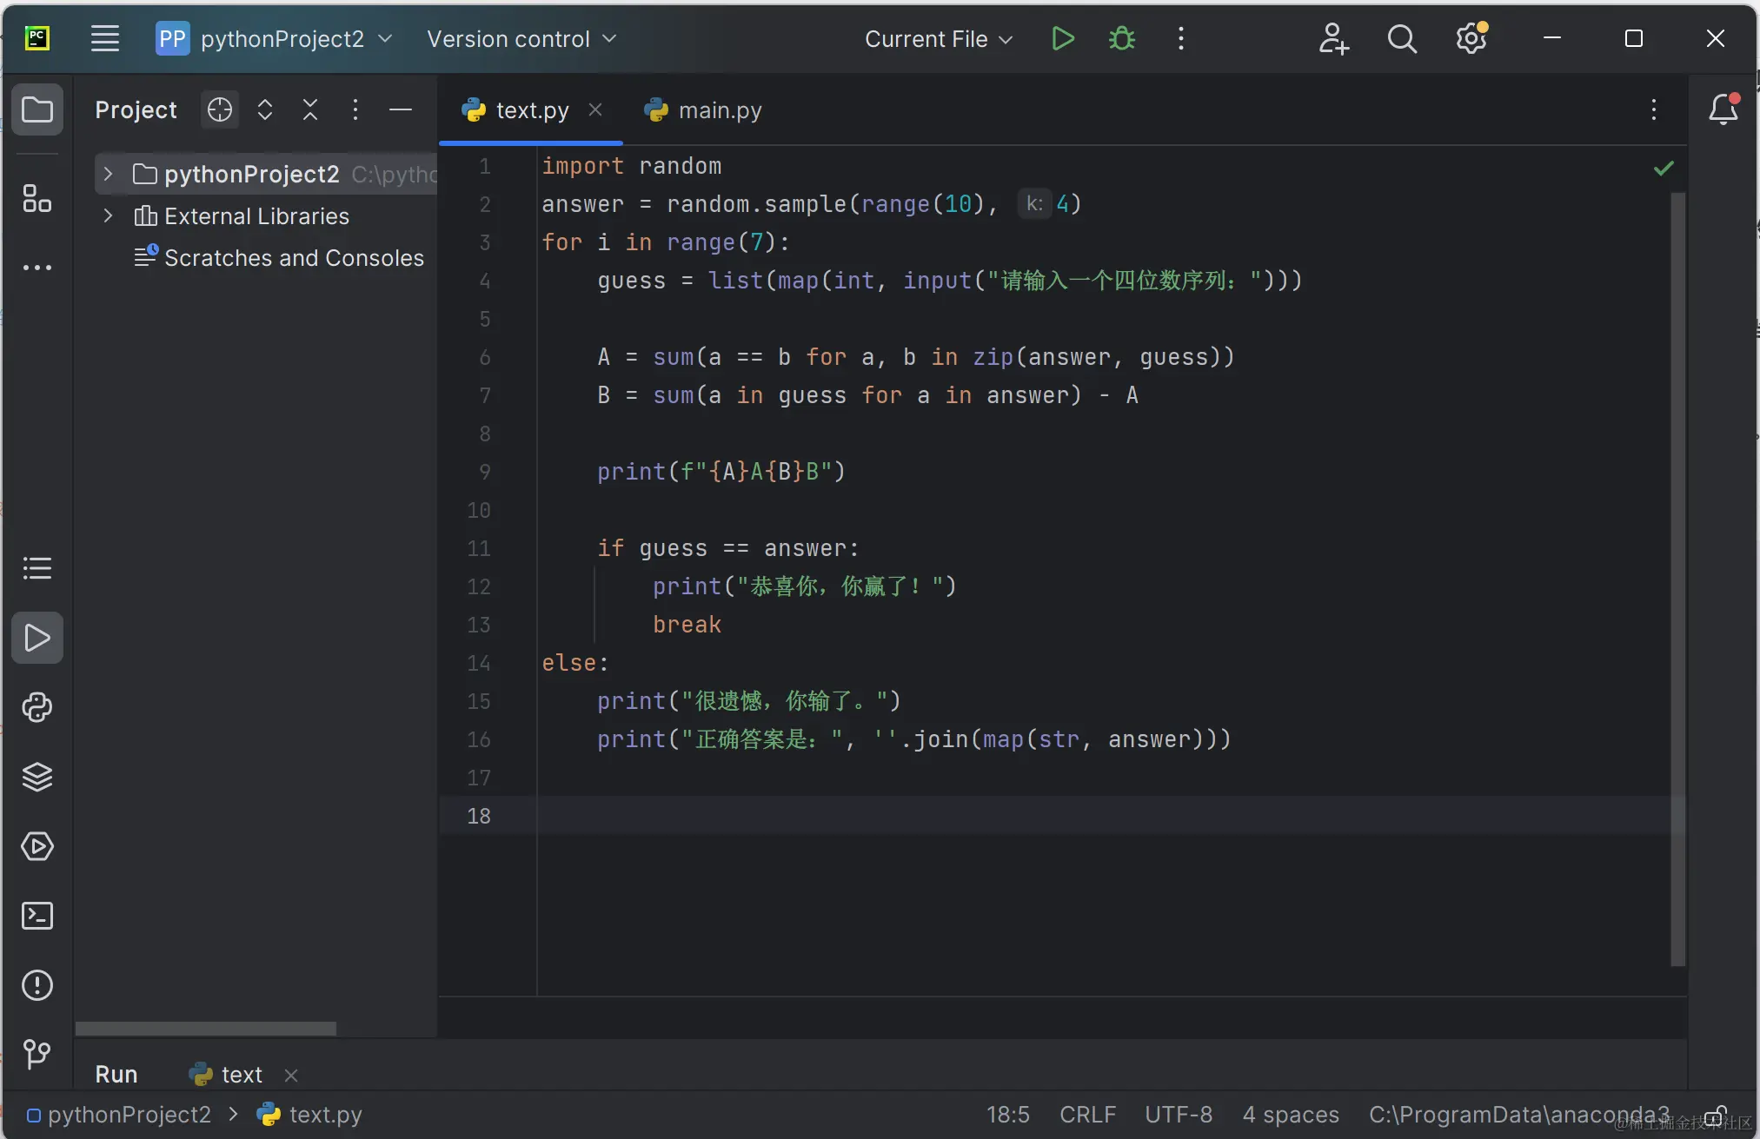This screenshot has width=1760, height=1139.
Task: Toggle the Run tool window sidebar button
Action: tap(37, 639)
